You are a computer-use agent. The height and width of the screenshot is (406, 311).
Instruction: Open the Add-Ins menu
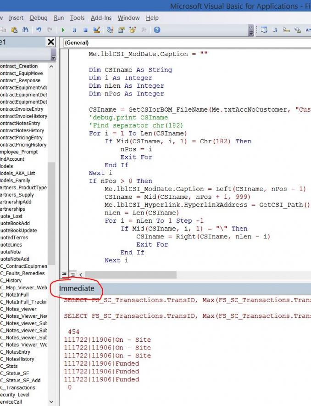pos(101,18)
